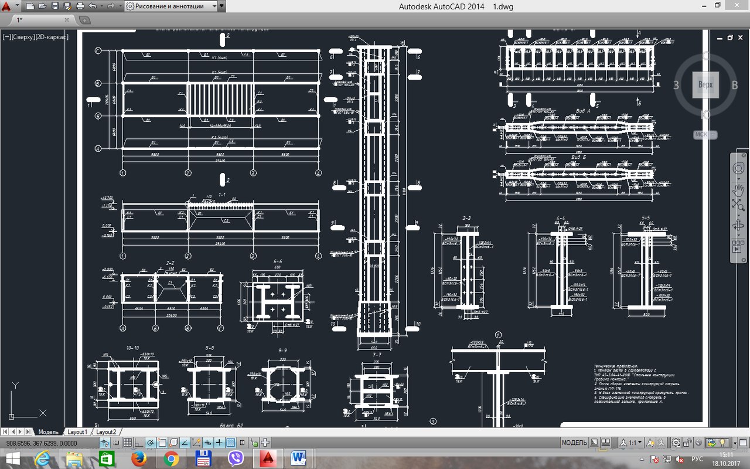The image size is (750, 469).
Task: Click the Redo arrow icon
Action: click(x=110, y=6)
